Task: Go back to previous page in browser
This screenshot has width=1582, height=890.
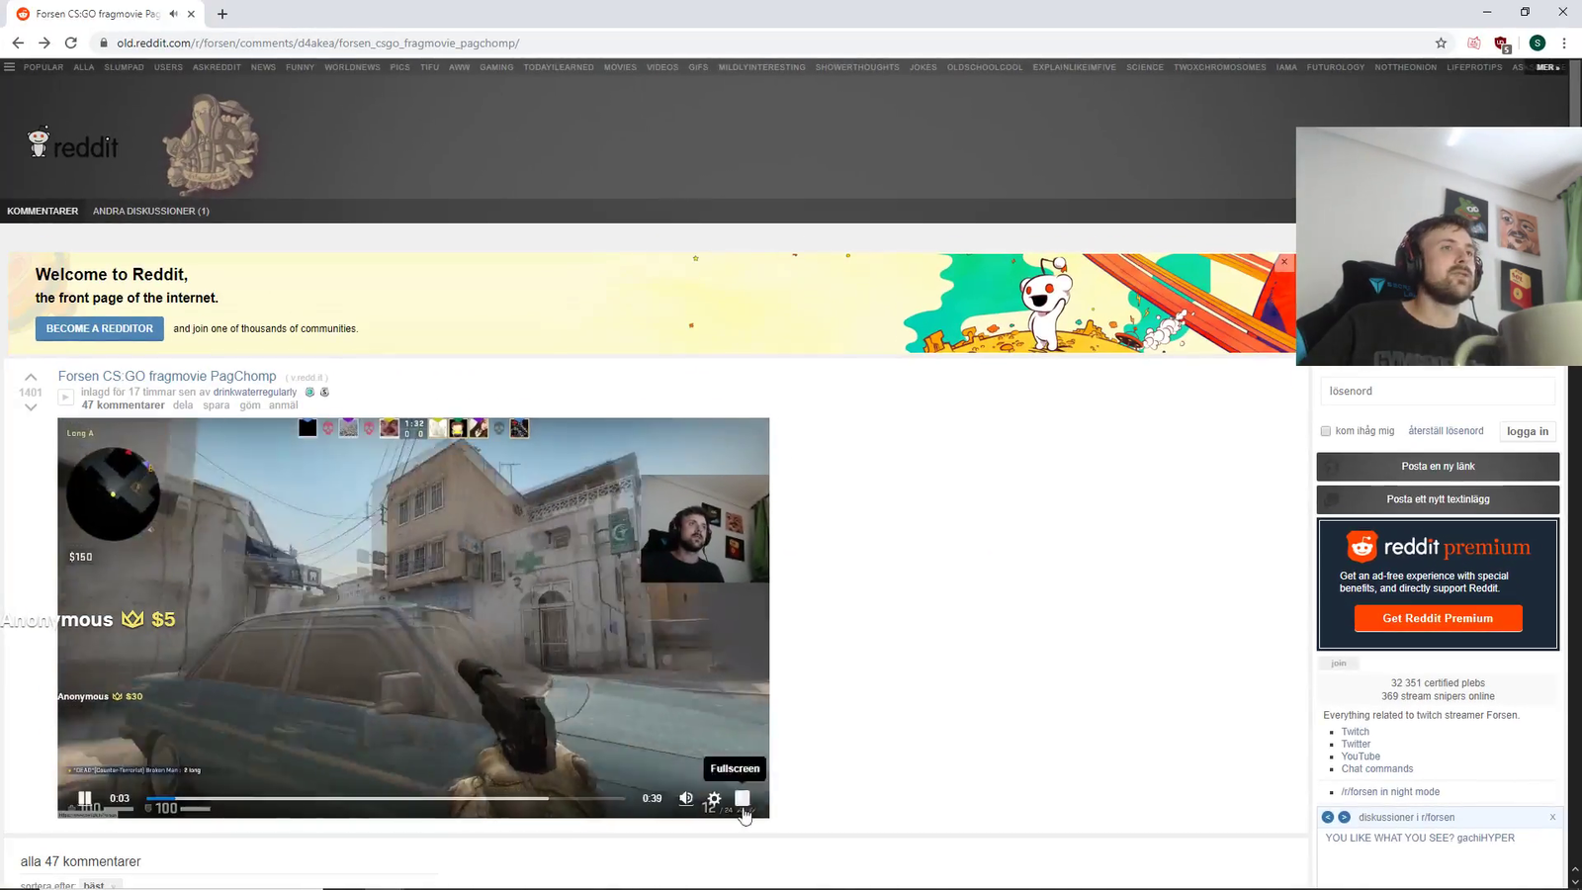Action: (x=18, y=43)
